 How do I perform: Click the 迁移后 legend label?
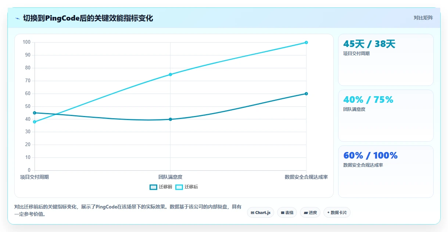(x=191, y=187)
